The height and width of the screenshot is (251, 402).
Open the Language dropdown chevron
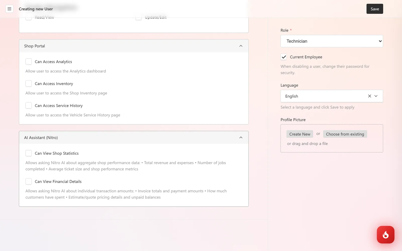click(x=376, y=96)
